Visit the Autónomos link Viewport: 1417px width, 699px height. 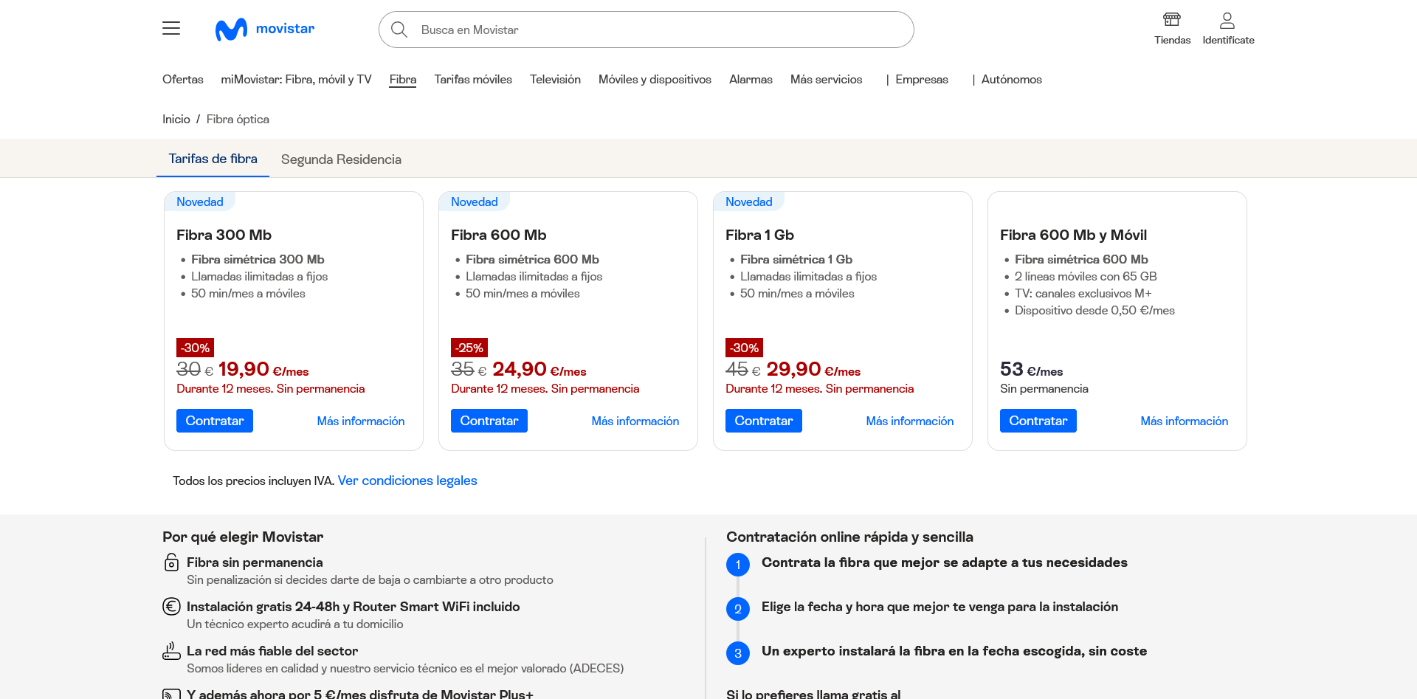1012,80
